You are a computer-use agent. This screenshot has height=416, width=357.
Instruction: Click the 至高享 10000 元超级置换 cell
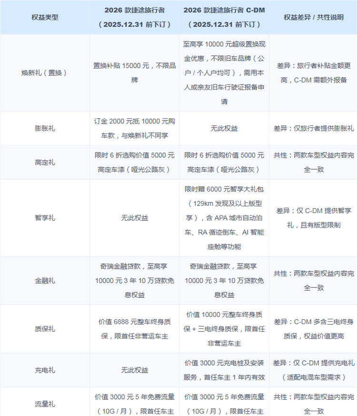(224, 73)
